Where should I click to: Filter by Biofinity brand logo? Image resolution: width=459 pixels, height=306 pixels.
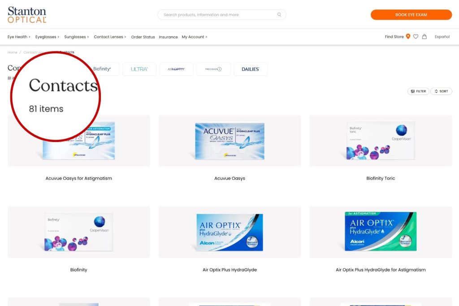pyautogui.click(x=103, y=69)
